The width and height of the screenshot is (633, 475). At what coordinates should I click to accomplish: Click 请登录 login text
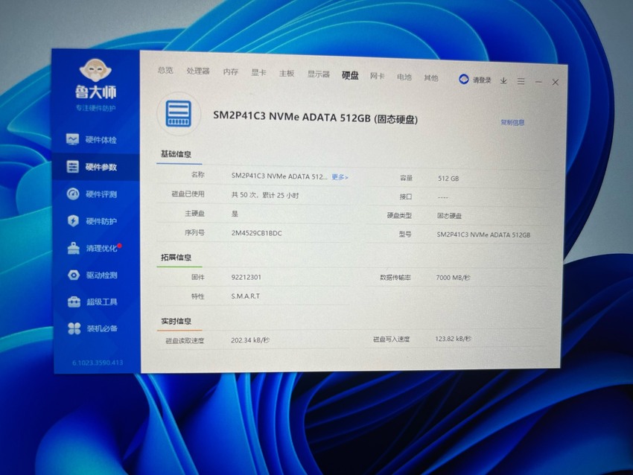[x=482, y=80]
